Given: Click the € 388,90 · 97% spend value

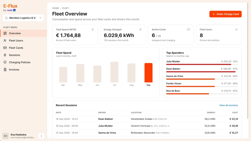Looking at the screenshot, I should [229, 69].
